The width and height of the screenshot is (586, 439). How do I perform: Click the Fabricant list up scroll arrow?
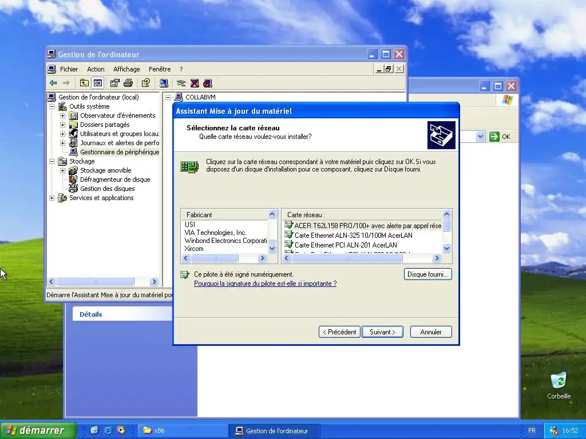272,214
